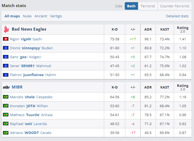Image resolution: width=194 pixels, height=141 pixels.
Task: Open Flatron 'juanflatroo' Halimi player profile
Action: (x=33, y=75)
